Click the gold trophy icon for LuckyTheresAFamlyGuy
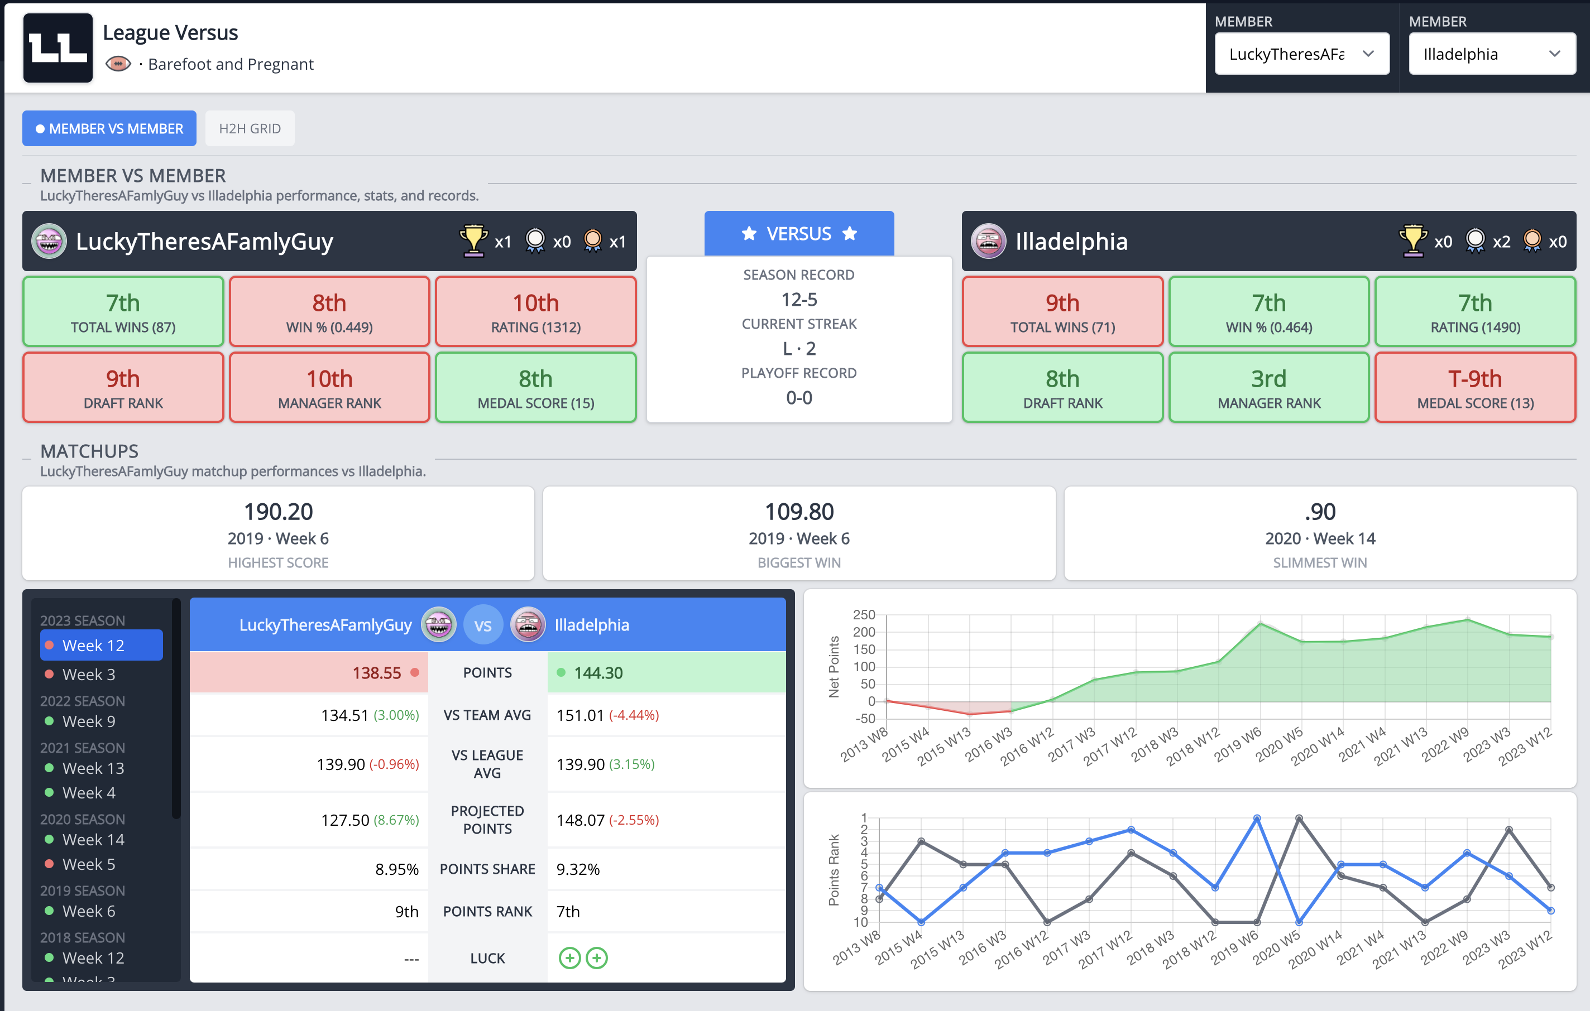This screenshot has height=1011, width=1590. click(x=473, y=241)
